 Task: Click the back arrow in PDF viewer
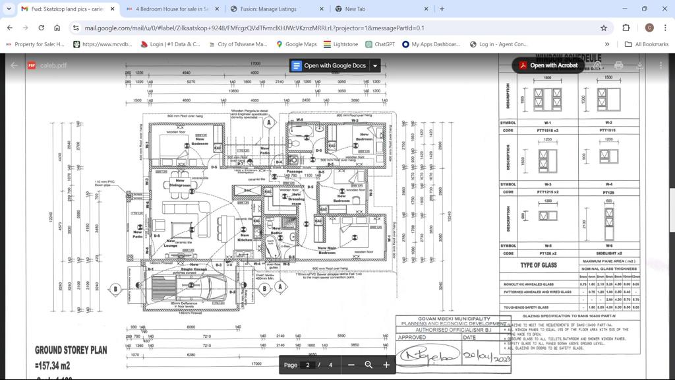pos(14,65)
